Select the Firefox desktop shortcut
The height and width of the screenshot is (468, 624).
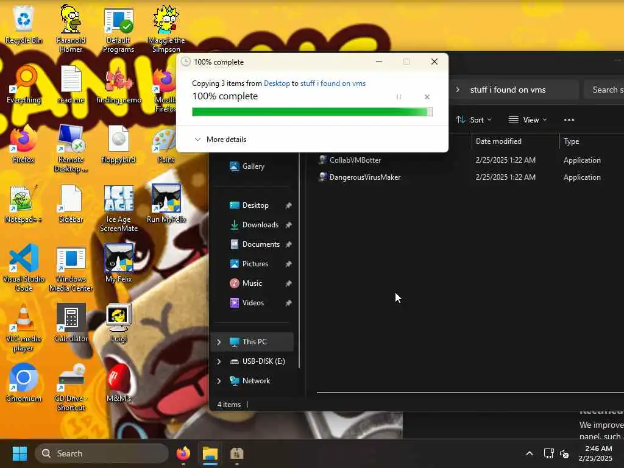click(24, 144)
